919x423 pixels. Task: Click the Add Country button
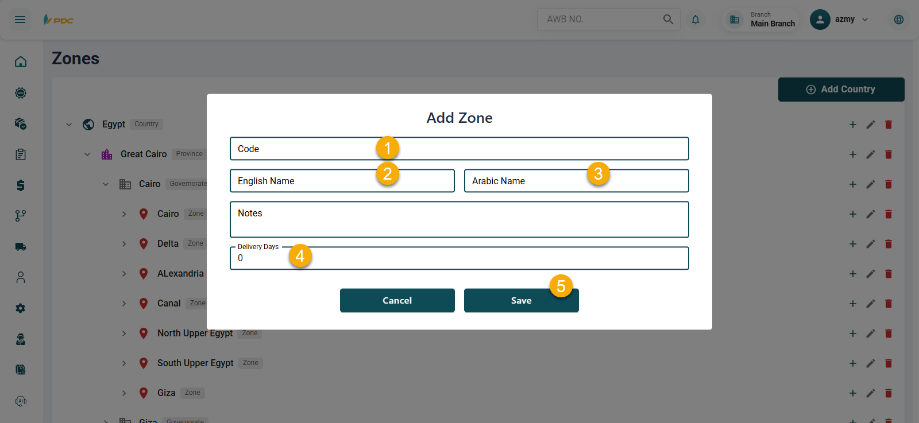point(841,90)
